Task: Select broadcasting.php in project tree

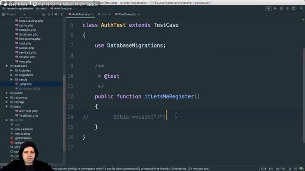Action: pyautogui.click(x=31, y=21)
